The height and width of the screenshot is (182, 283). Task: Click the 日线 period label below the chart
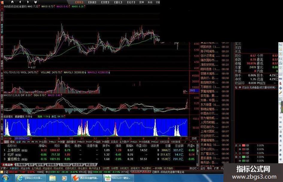pos(194,138)
